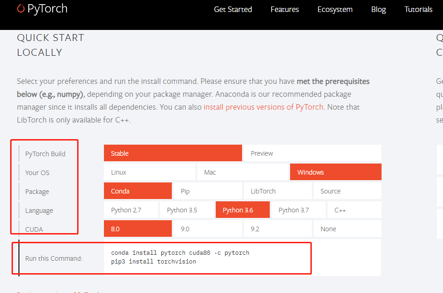Select CUDA version 8.0
This screenshot has width=443, height=293.
[x=138, y=229]
